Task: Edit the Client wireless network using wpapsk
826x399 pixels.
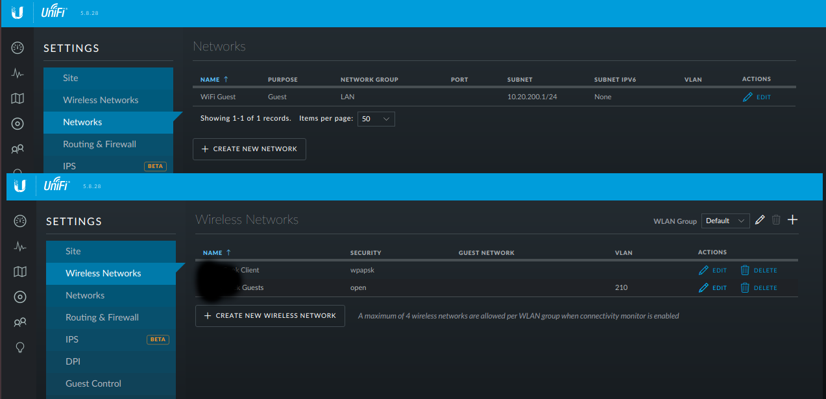Action: [712, 271]
